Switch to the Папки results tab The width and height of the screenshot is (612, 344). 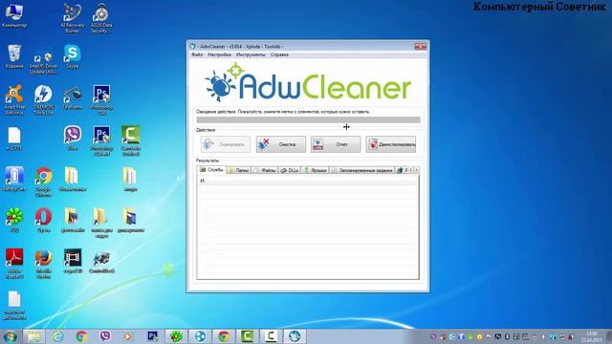click(238, 170)
